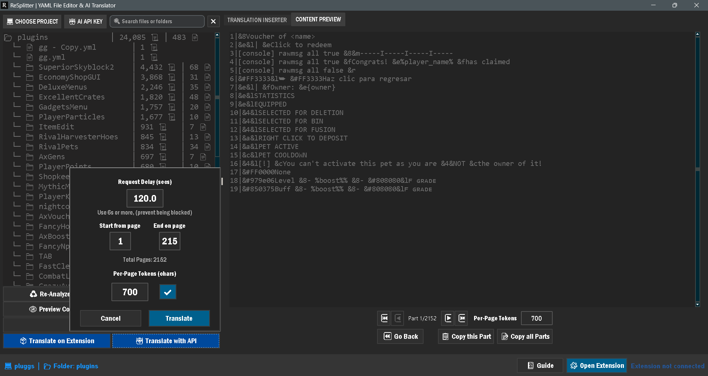
Task: Go to the previous part
Action: coord(398,318)
